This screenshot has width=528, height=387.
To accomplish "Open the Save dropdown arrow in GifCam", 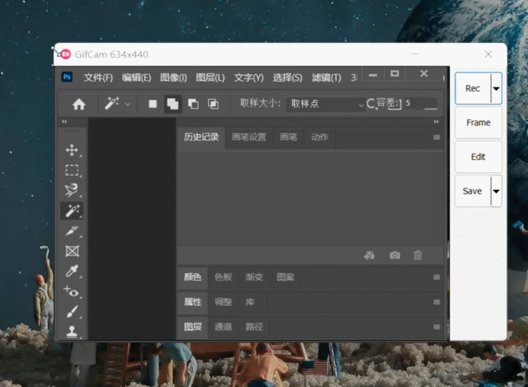I will (x=496, y=191).
